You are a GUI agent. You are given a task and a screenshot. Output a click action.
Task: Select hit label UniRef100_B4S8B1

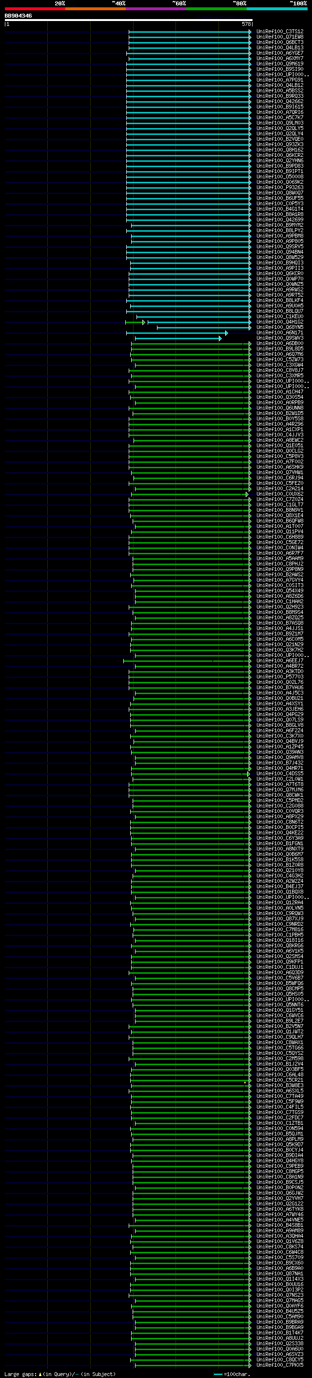coord(279,1225)
